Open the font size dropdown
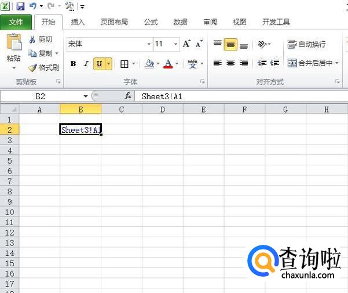348x293 pixels. (x=175, y=44)
